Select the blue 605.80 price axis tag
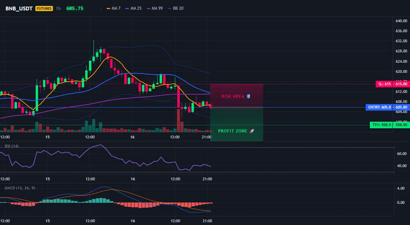Screen dimensions: 410x225 coord(401,107)
